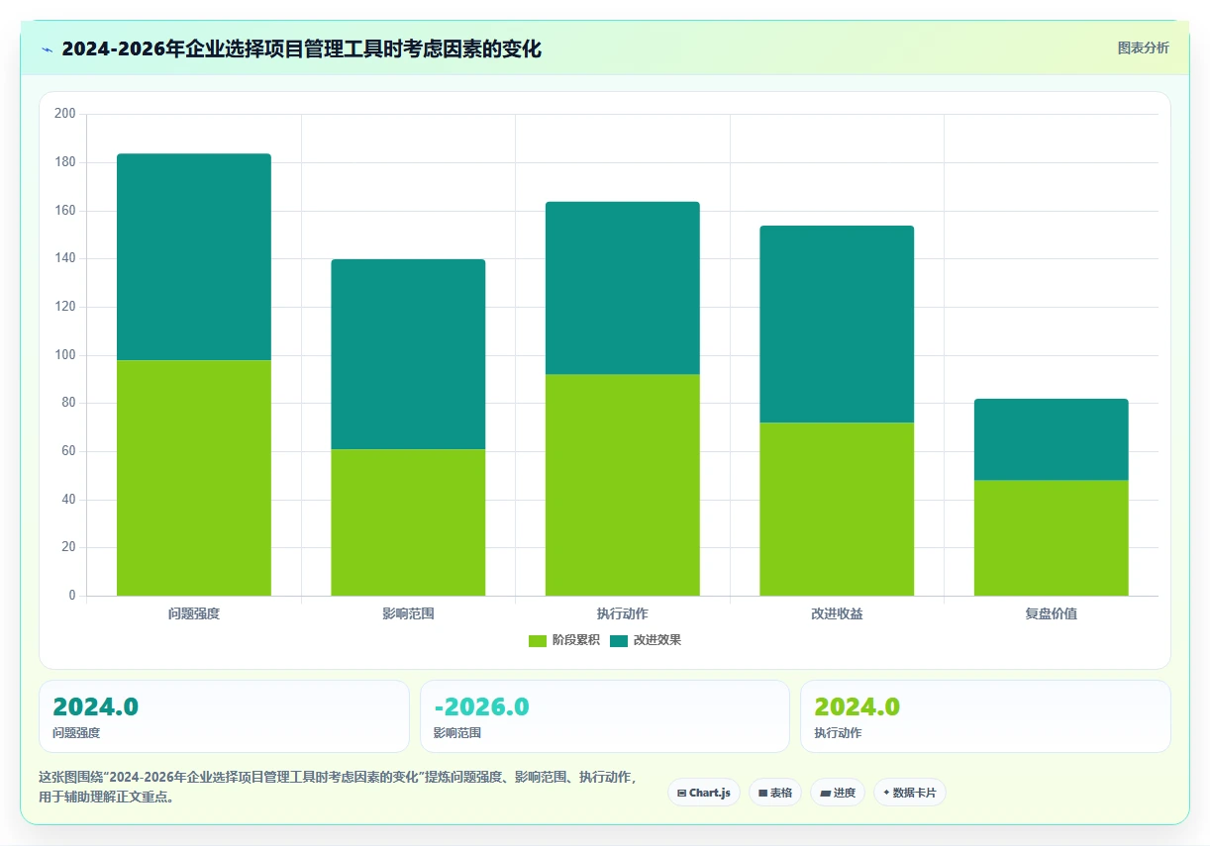
Task: Click the 改进收益 x-axis label
Action: pos(837,613)
